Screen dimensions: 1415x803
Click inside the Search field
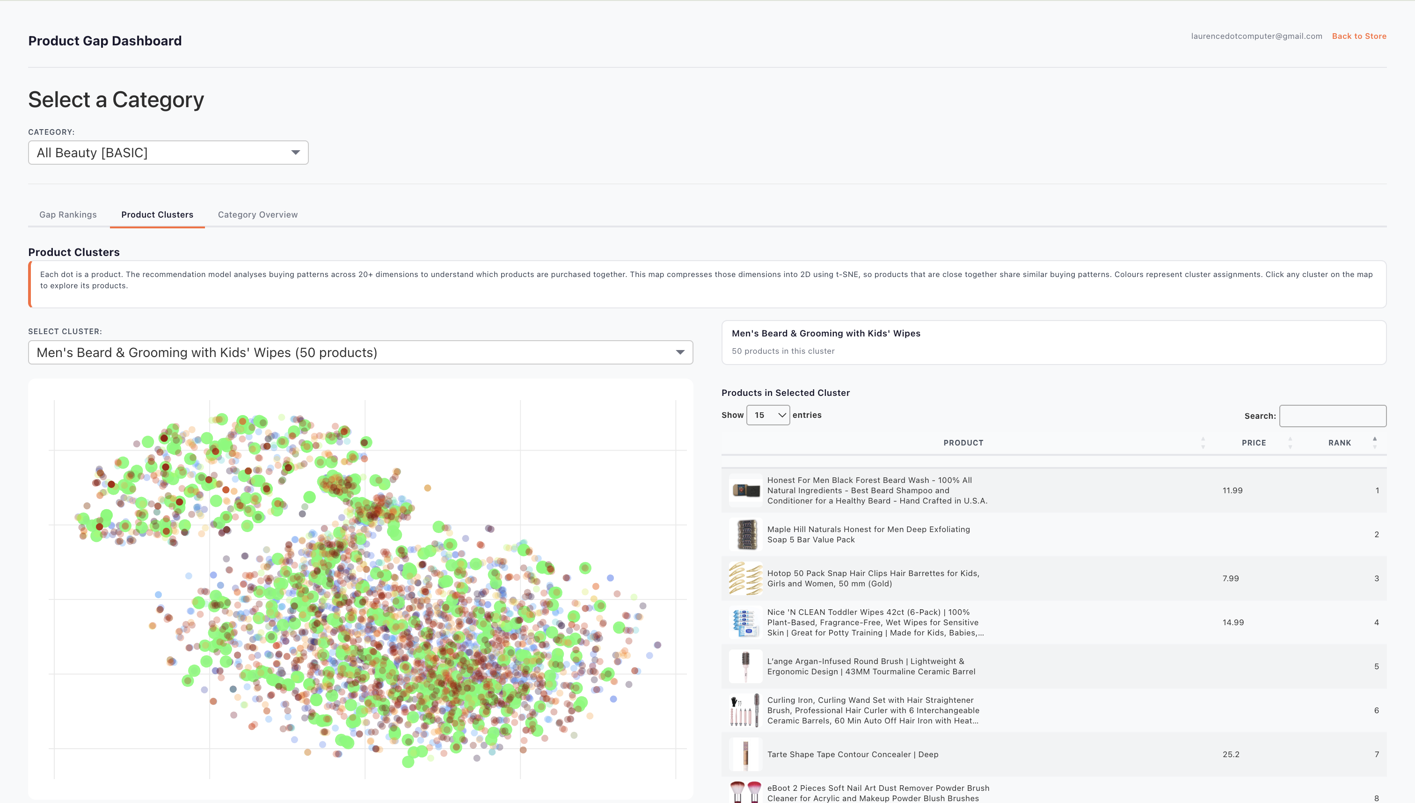click(1333, 415)
